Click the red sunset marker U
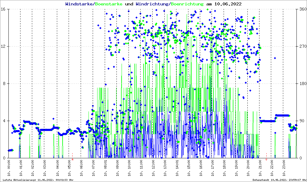The height and width of the screenshot is (182, 307). click(266, 159)
